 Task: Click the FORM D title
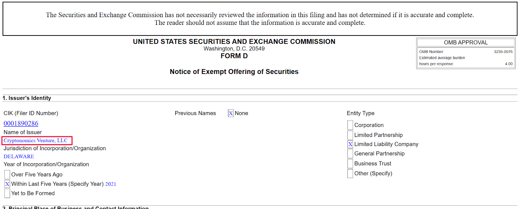point(234,56)
